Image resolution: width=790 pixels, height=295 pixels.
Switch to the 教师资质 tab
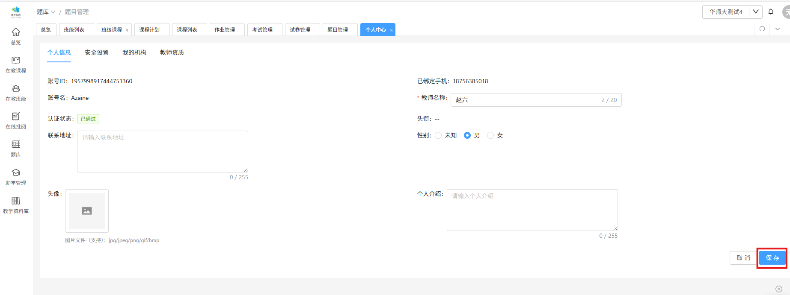172,53
